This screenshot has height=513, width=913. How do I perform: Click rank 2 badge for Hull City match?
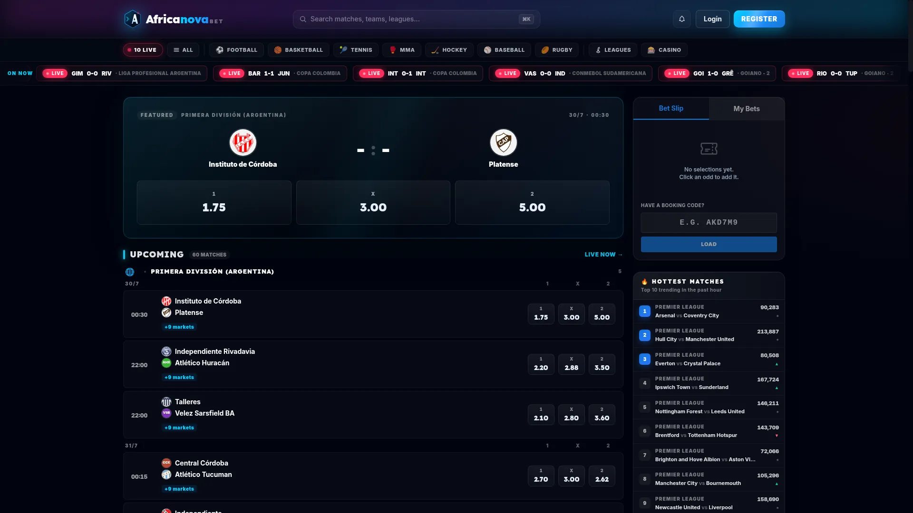(x=645, y=335)
